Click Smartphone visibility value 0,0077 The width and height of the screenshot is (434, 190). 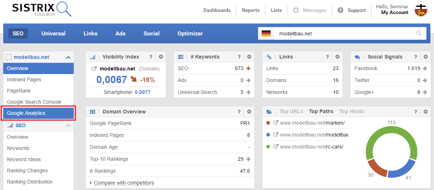(143, 92)
